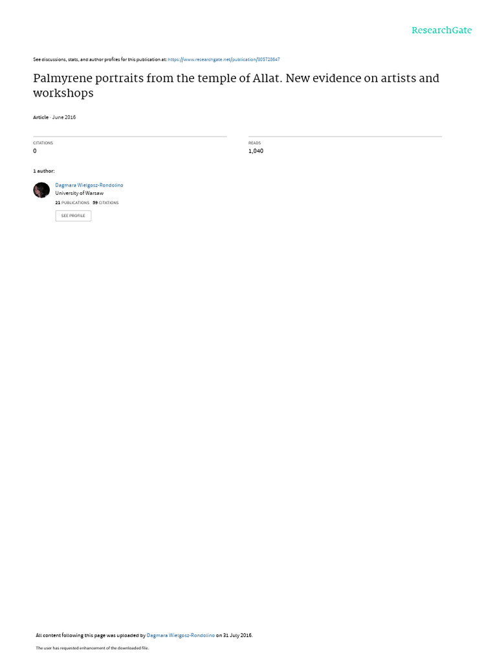Click the '31 July 2016' upload date text
This screenshot has width=497, height=663.
tap(237, 635)
